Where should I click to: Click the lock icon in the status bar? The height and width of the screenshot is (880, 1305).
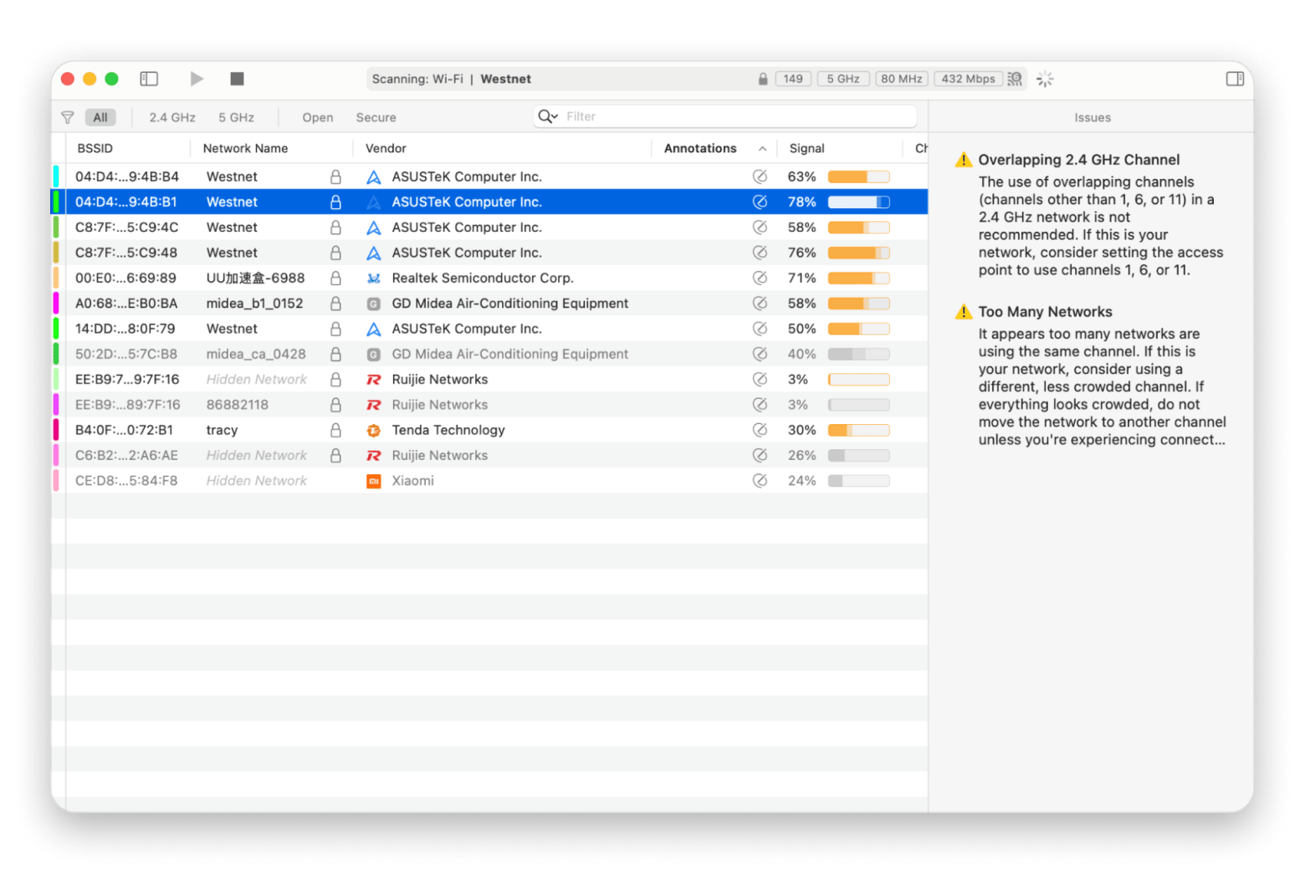pos(763,79)
